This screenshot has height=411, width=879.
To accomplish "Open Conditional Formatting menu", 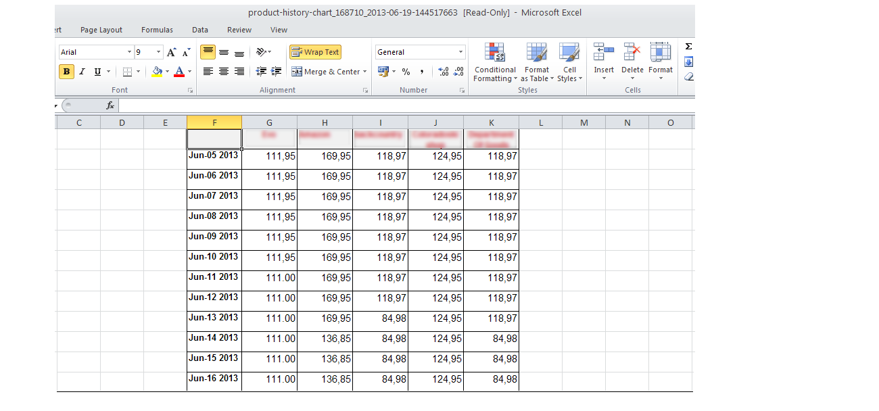I will (495, 62).
